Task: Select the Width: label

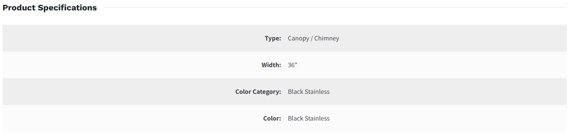Action: pos(271,65)
